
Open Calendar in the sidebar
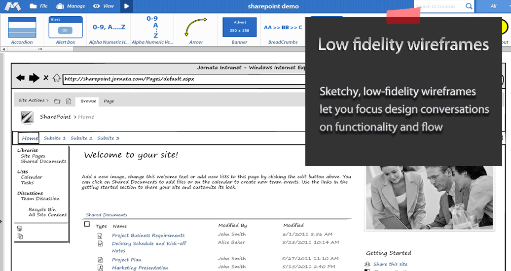click(x=32, y=177)
